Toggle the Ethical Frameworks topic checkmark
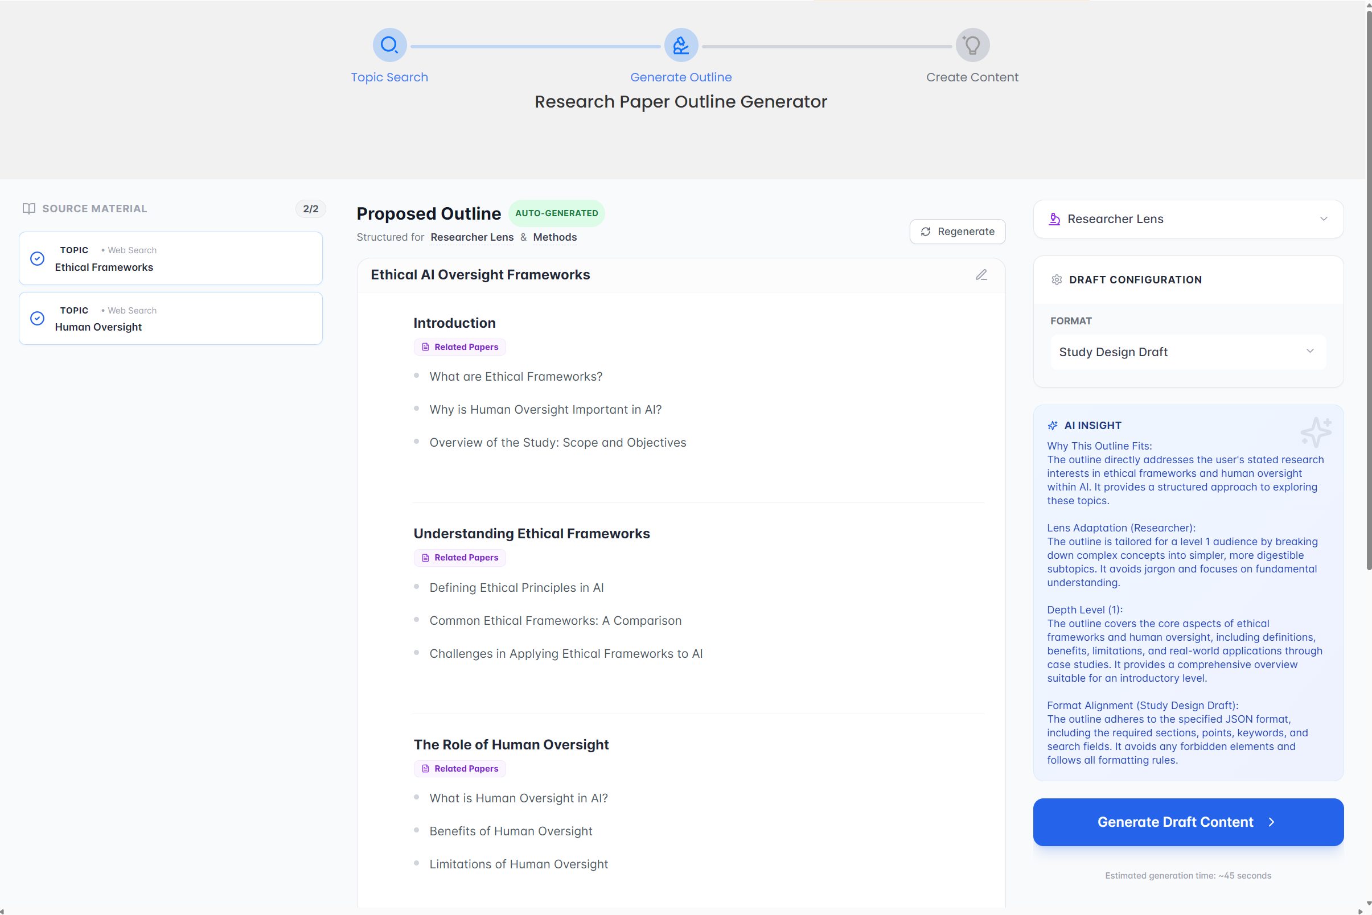The height and width of the screenshot is (915, 1372). tap(38, 258)
